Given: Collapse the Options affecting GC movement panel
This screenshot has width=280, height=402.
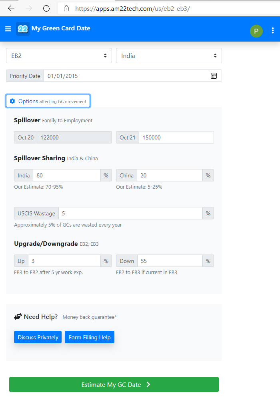Looking at the screenshot, I should 48,101.
